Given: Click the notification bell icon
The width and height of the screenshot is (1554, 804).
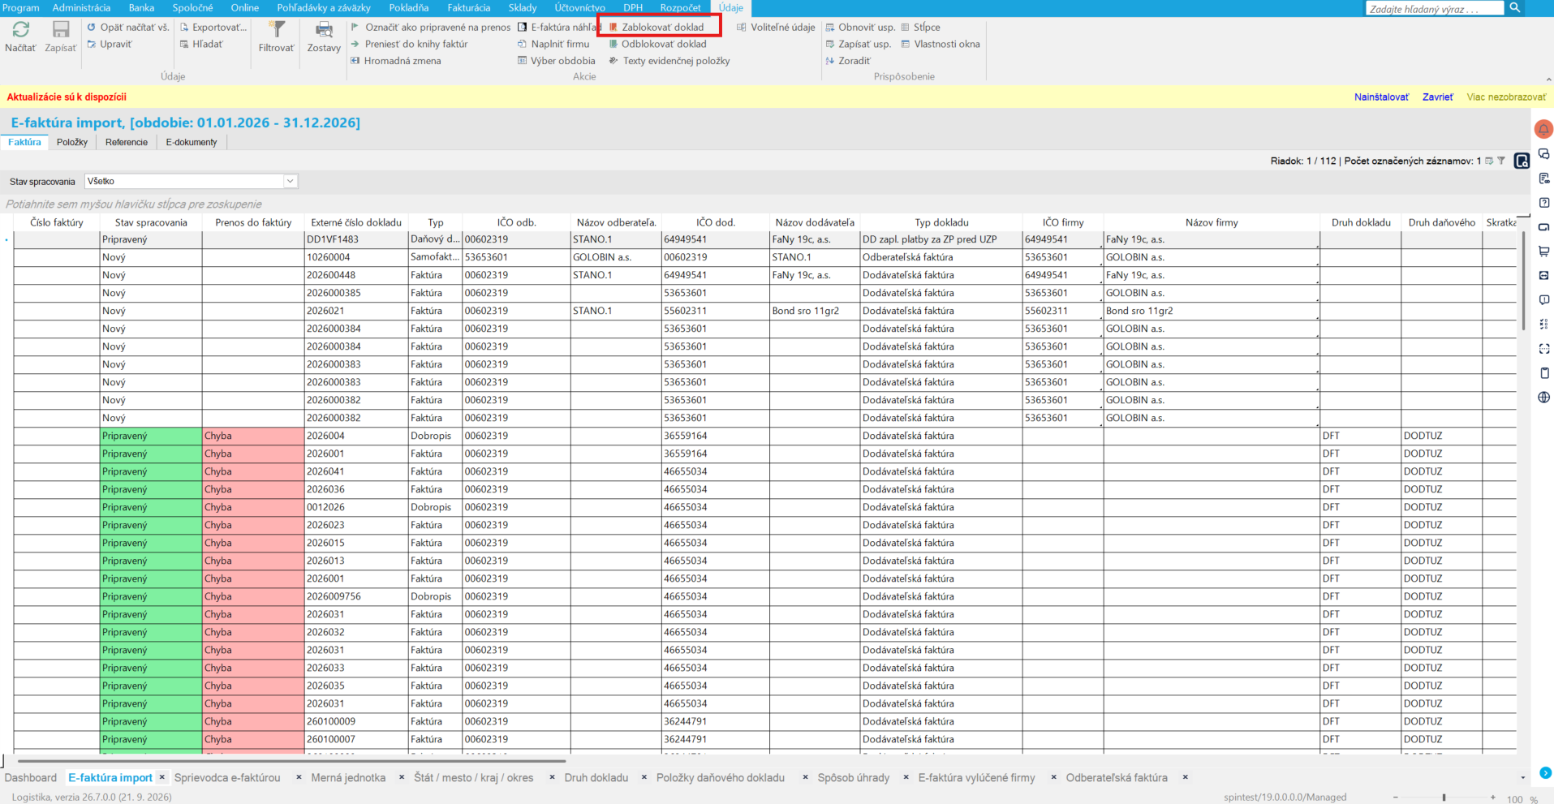Looking at the screenshot, I should 1543,129.
